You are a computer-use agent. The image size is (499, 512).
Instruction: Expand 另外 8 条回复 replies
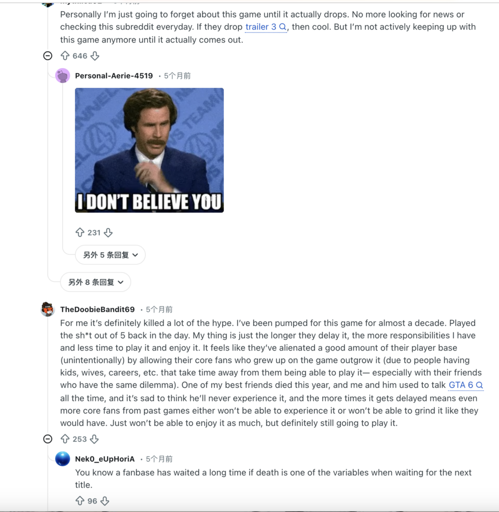(96, 282)
